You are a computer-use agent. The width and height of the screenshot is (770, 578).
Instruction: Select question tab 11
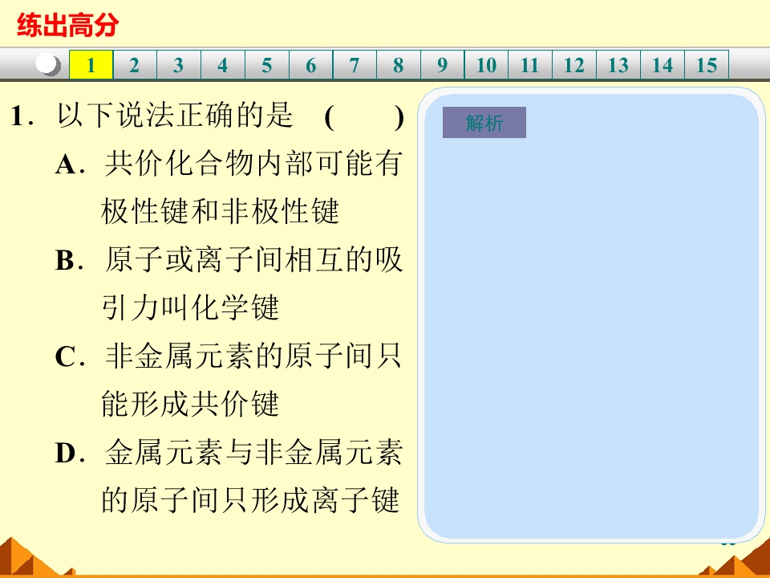point(530,64)
